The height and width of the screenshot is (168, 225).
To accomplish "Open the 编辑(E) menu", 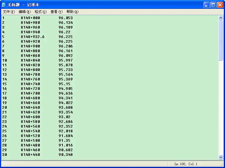I will point(24,12).
